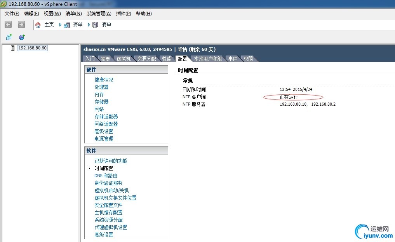This screenshot has height=242, width=395.
Task: Switch to the 事件 tab
Action: click(x=233, y=59)
